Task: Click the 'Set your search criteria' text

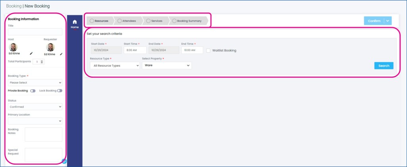Action: pos(105,34)
